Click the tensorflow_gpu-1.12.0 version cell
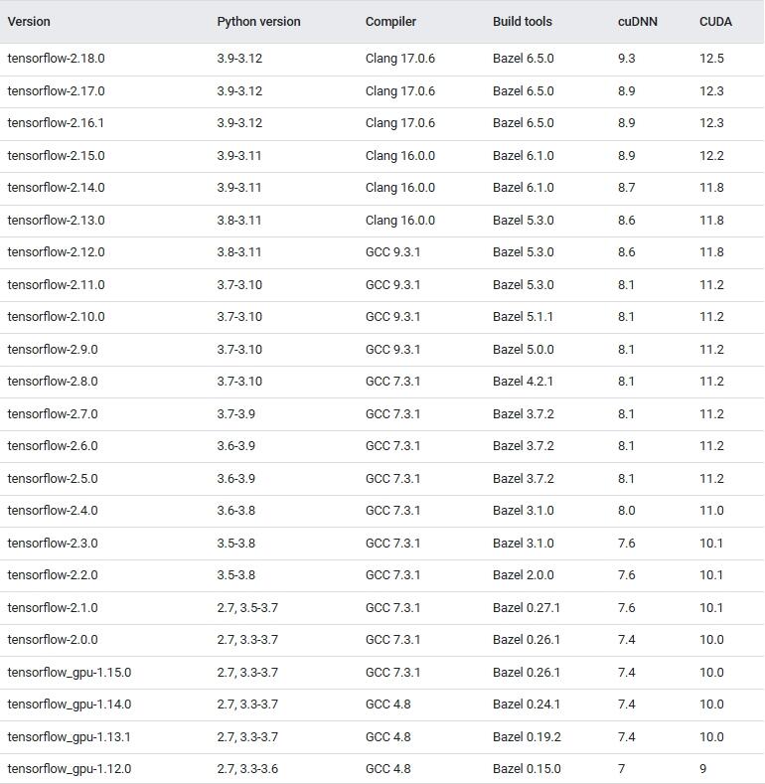The width and height of the screenshot is (765, 784). [69, 769]
